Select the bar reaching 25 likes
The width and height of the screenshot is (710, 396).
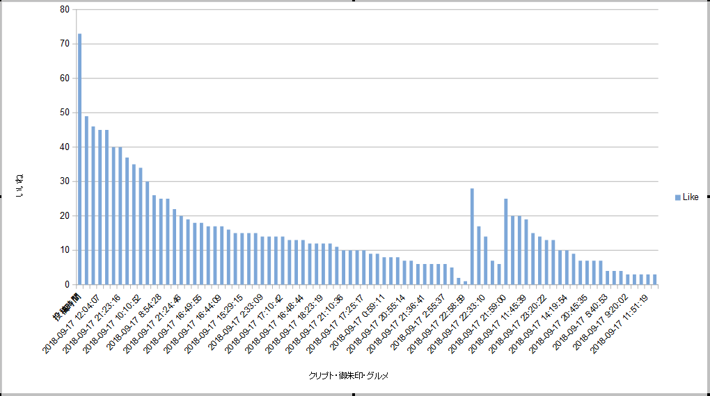pos(506,242)
